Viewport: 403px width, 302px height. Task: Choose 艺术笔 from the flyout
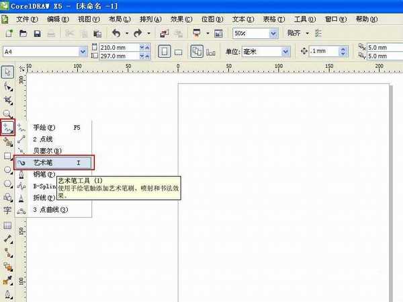pos(54,163)
